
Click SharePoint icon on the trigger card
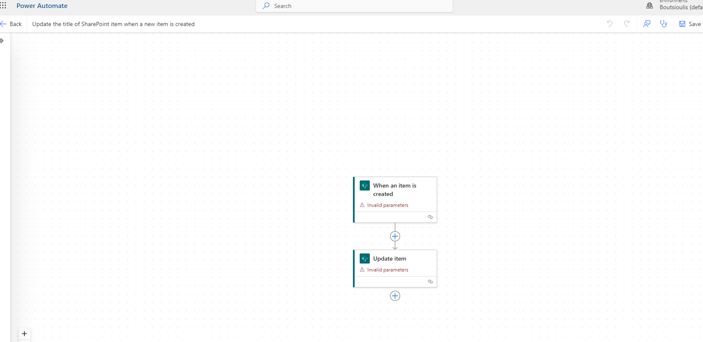[x=365, y=185]
